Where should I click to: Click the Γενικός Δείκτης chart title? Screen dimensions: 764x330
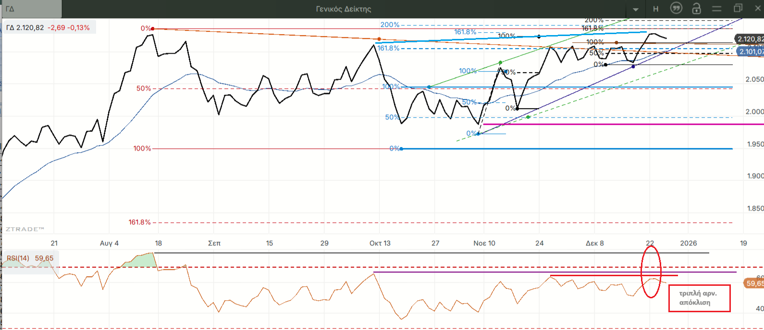[343, 9]
